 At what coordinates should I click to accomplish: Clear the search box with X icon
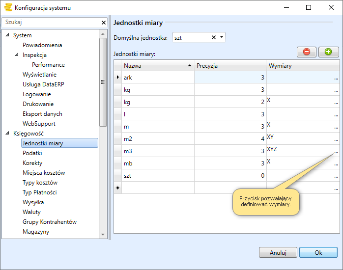click(104, 23)
